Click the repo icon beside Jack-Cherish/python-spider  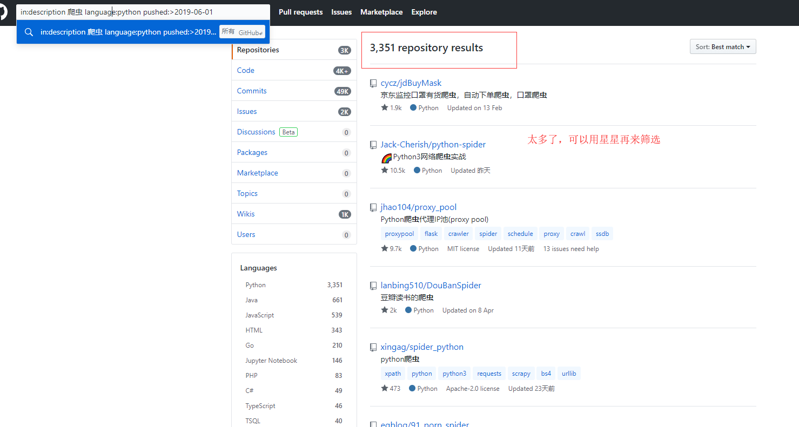click(x=373, y=145)
